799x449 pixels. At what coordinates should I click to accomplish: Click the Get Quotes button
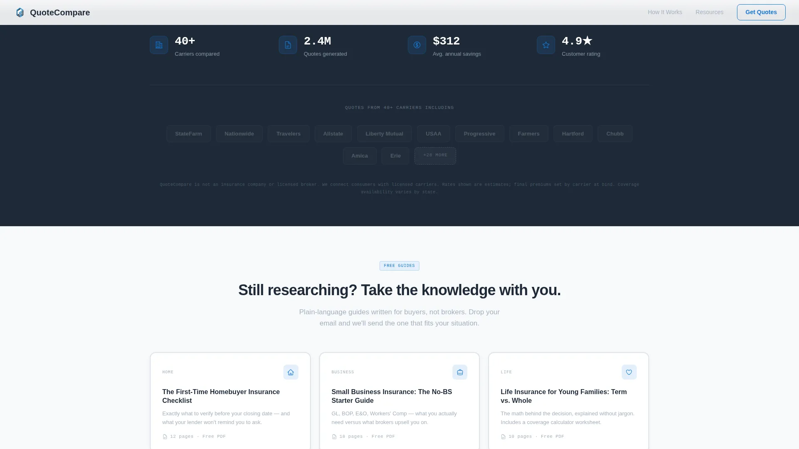[761, 12]
